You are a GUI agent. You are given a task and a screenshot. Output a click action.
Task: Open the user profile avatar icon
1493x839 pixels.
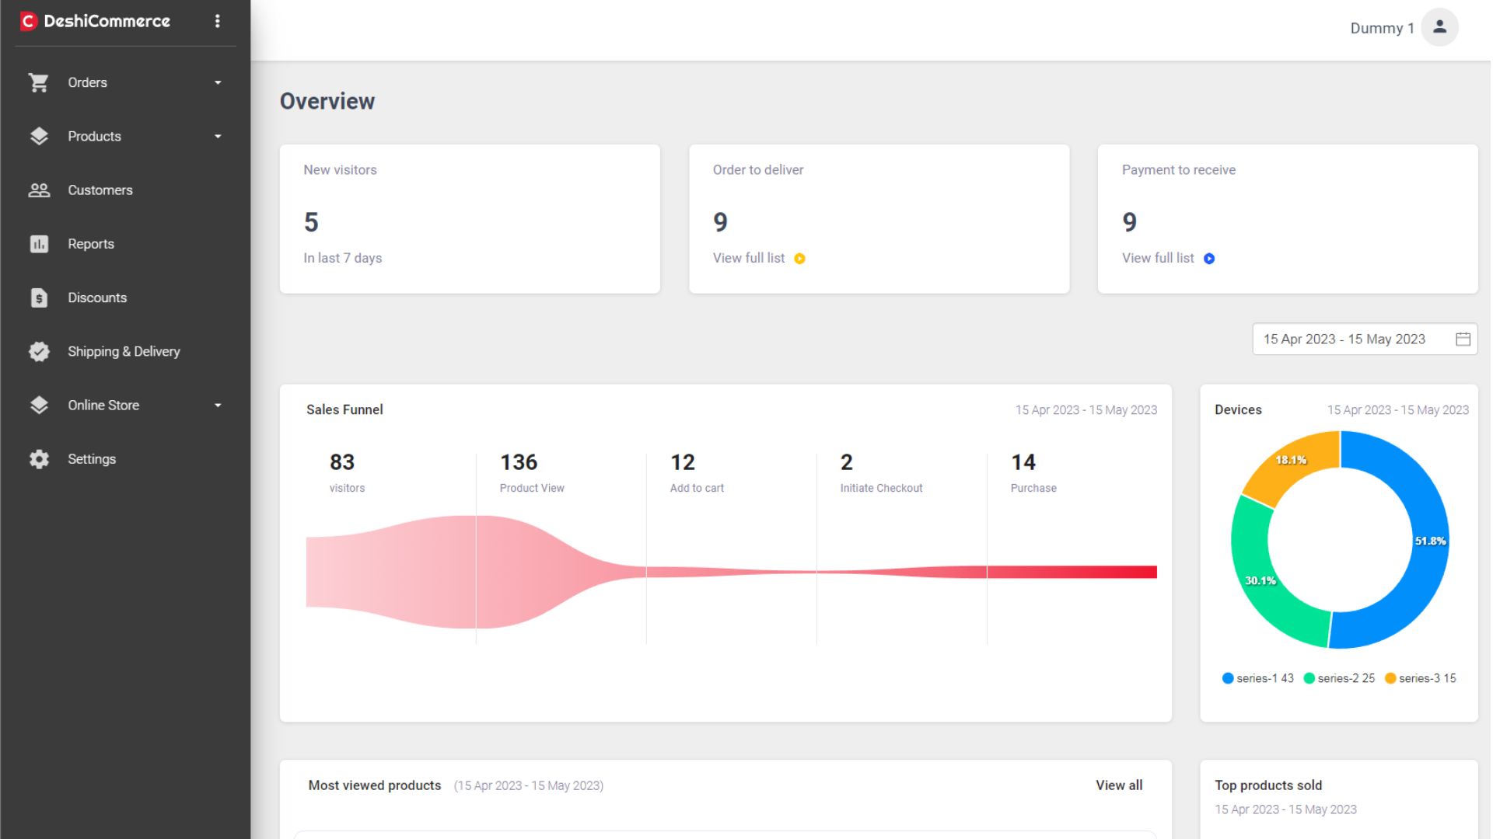coord(1439,27)
